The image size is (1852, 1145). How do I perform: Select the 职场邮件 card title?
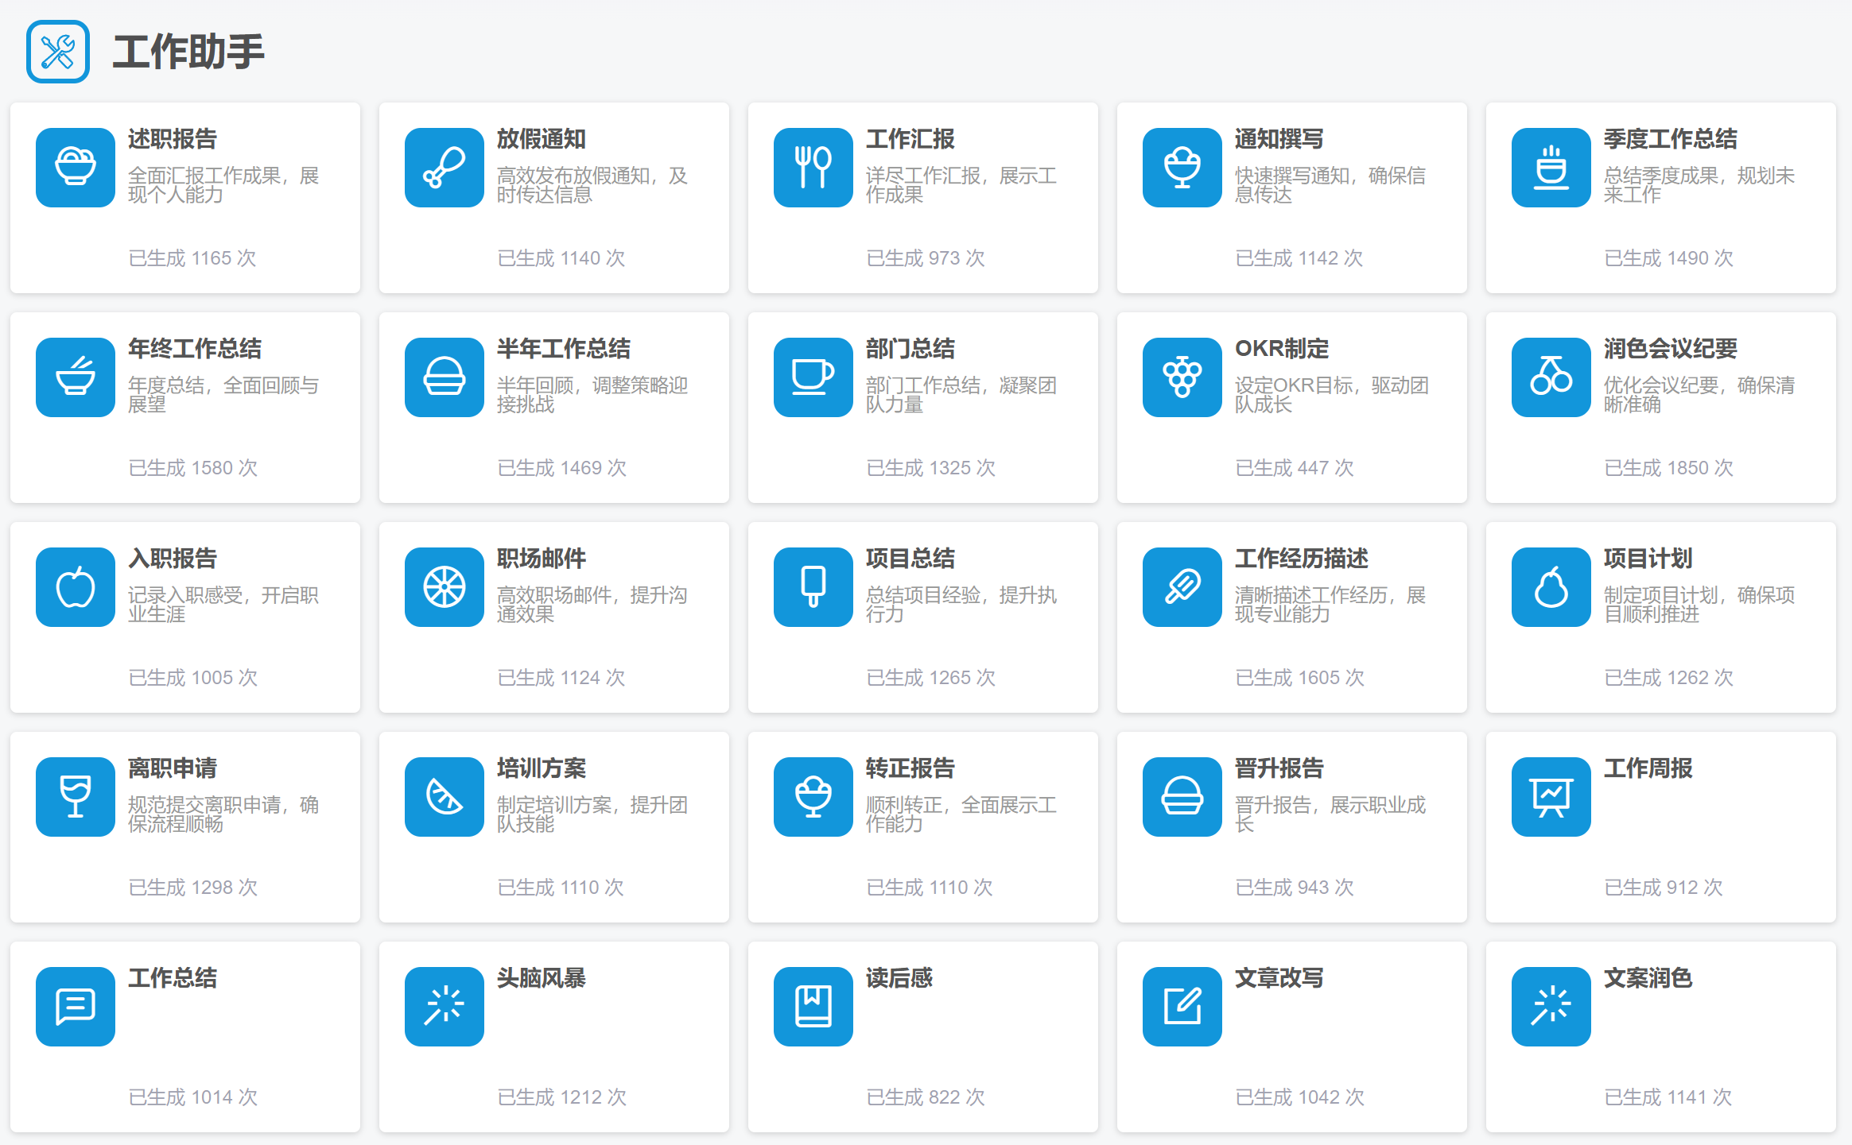click(x=541, y=559)
